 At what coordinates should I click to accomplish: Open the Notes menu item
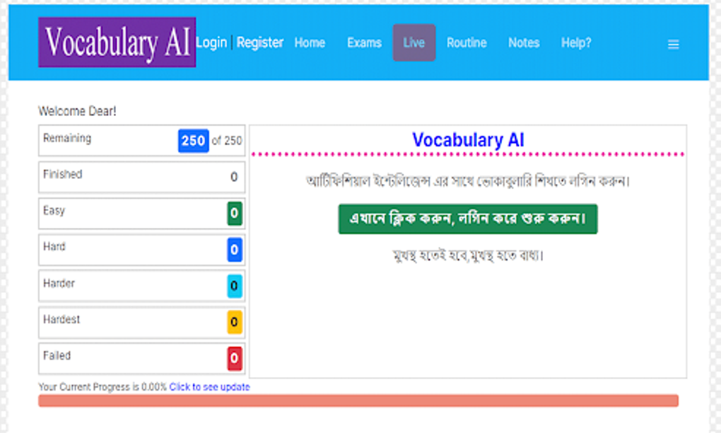[x=524, y=42]
